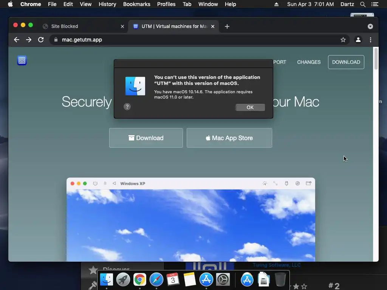The height and width of the screenshot is (290, 387).
Task: Open System Preferences from the Dock
Action: [223, 280]
